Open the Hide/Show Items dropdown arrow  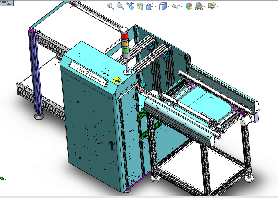tap(182, 6)
